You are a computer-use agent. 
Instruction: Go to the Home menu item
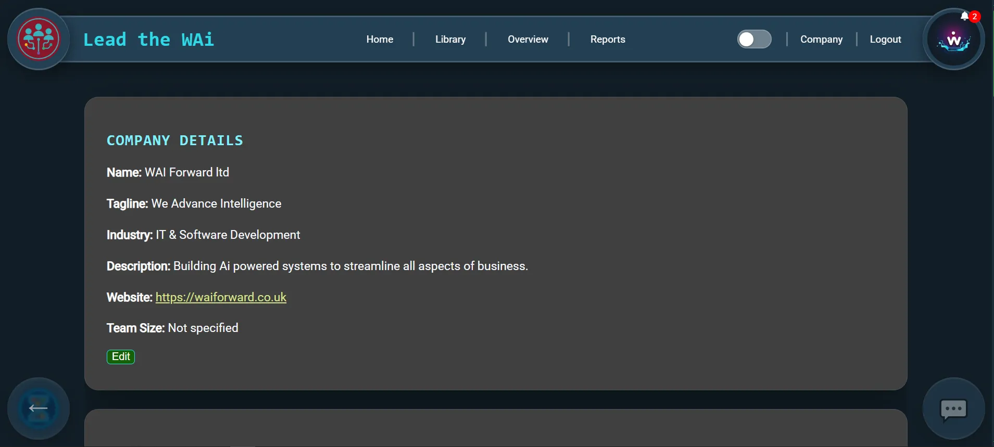(x=380, y=40)
